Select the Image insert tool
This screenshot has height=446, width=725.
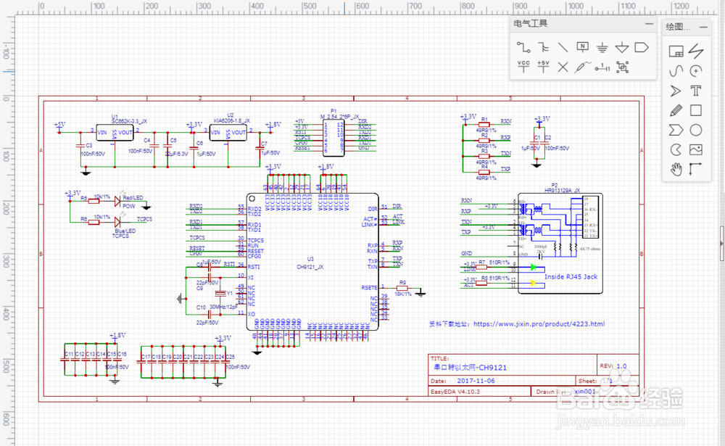click(x=696, y=150)
